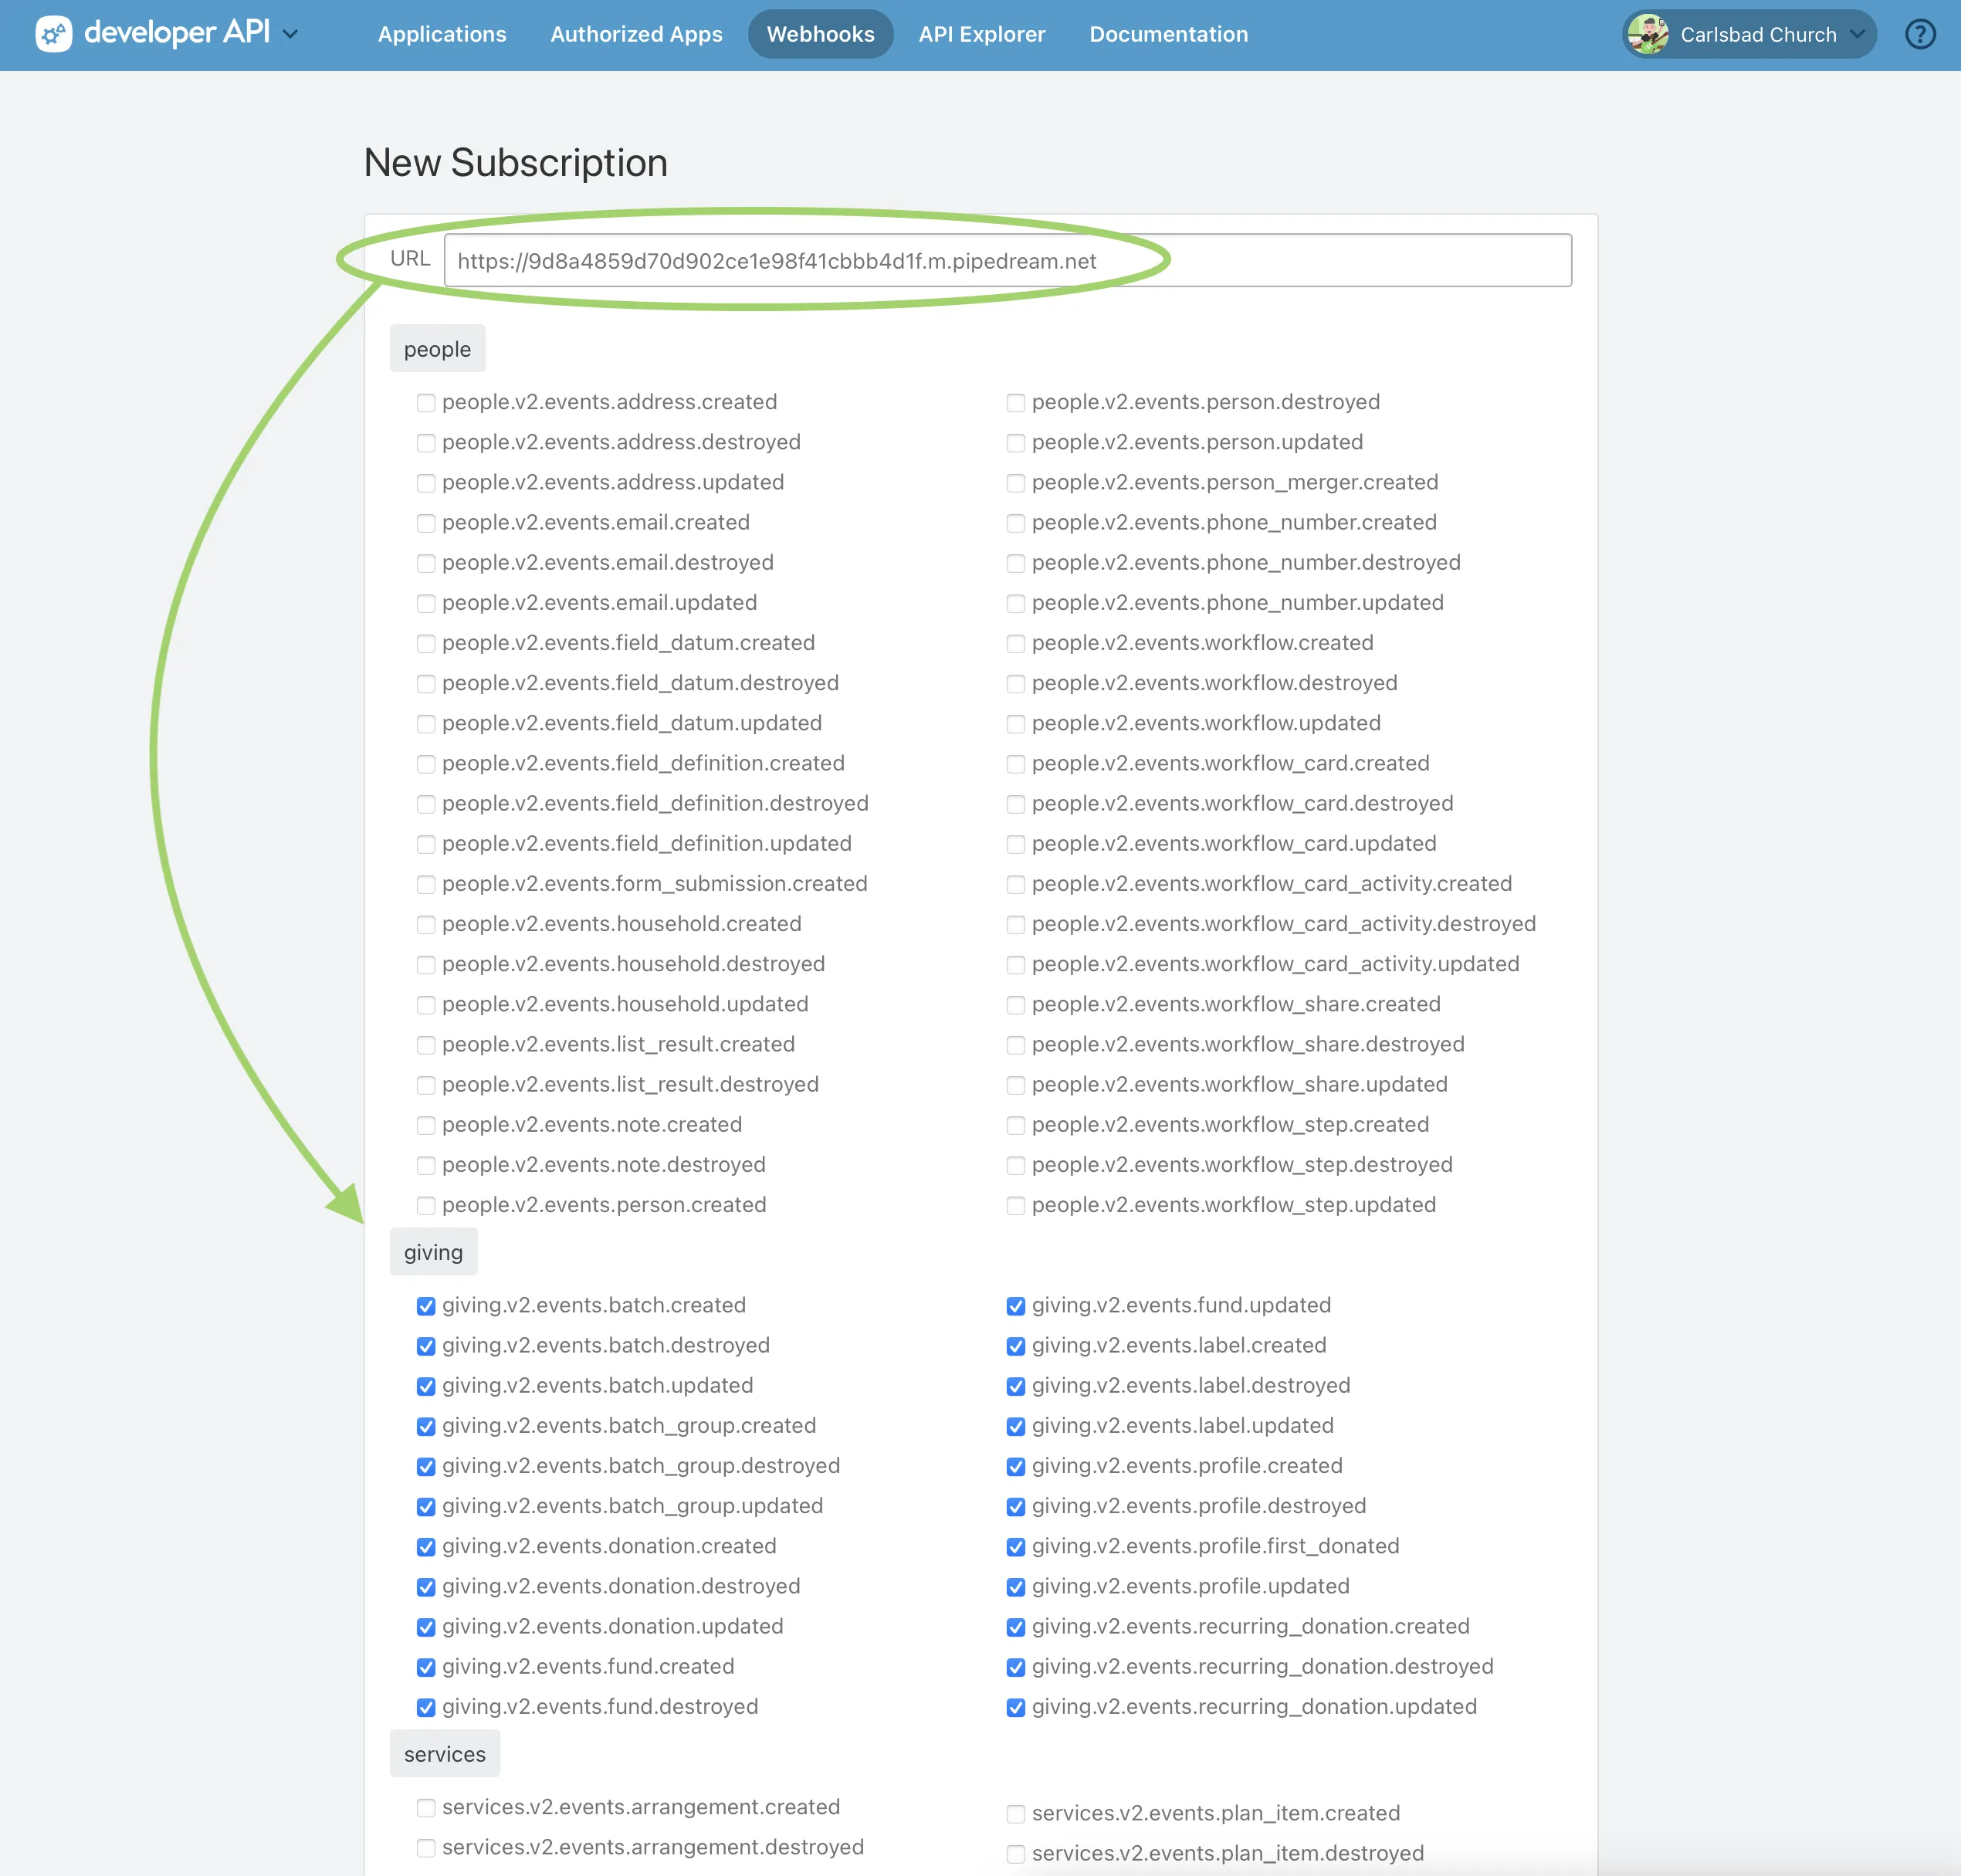The image size is (1961, 1876).
Task: Expand the developer API dropdown chevron
Action: [x=291, y=33]
